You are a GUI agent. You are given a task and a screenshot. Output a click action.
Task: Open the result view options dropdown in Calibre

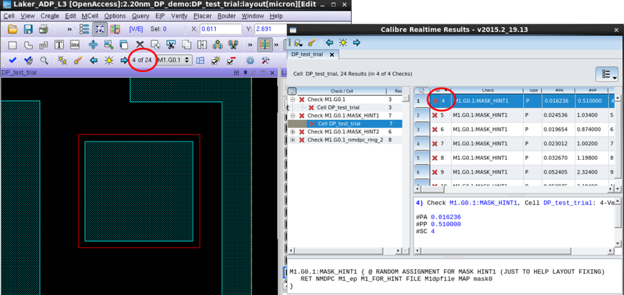(x=606, y=74)
